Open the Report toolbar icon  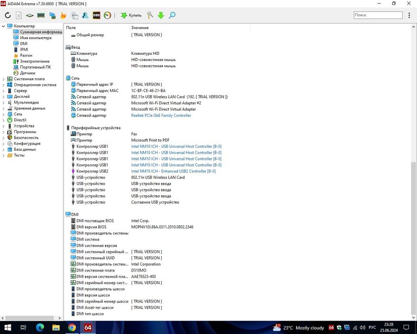[x=19, y=15]
